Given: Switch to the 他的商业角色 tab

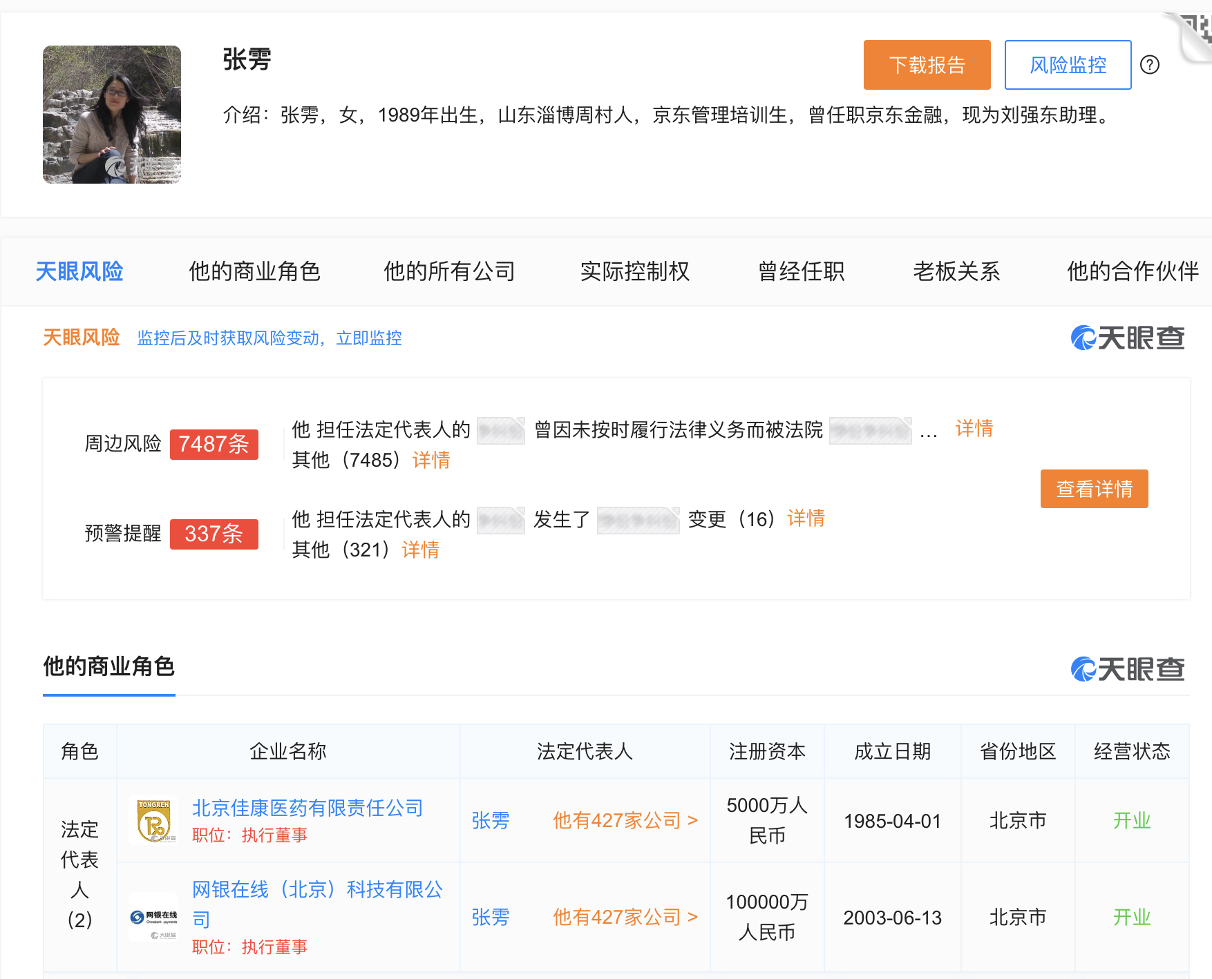Looking at the screenshot, I should pos(254,271).
